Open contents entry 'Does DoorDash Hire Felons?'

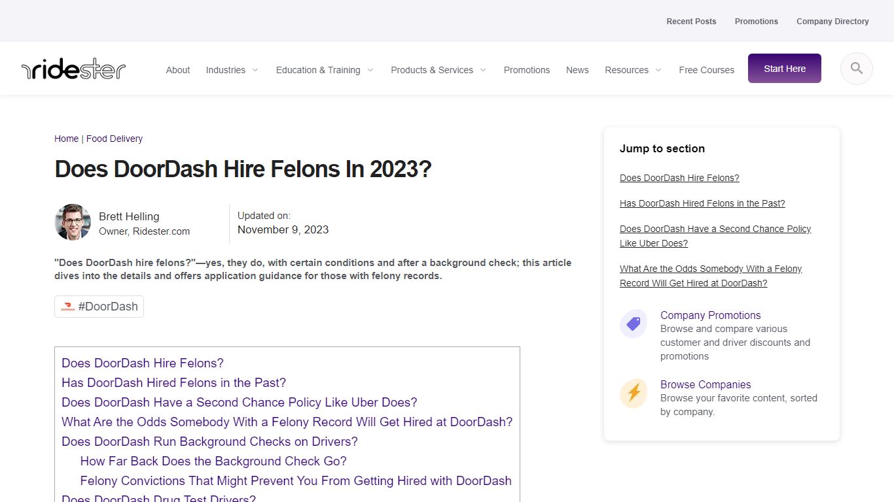[x=143, y=363]
